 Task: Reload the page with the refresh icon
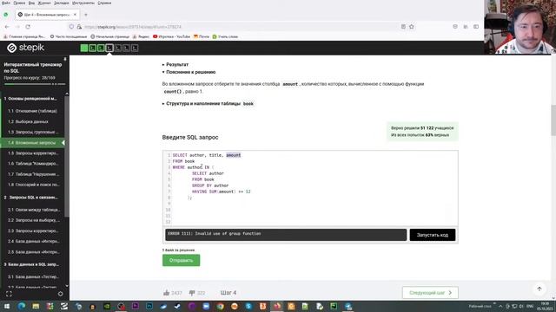pos(28,27)
